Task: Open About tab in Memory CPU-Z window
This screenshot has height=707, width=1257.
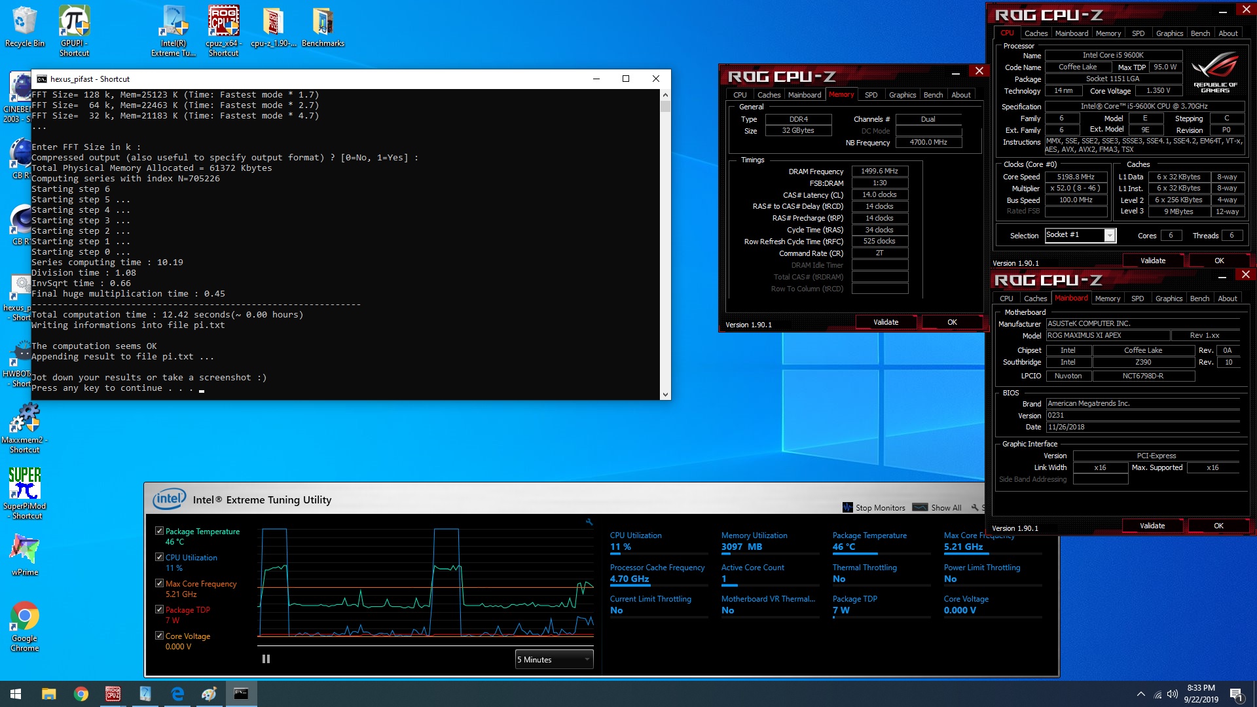Action: (961, 95)
